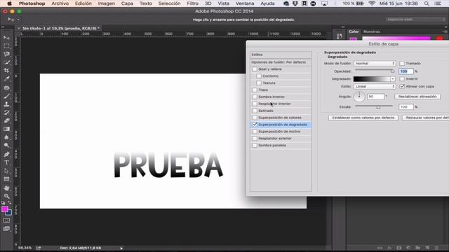Open the Filtro menu
The height and width of the screenshot is (252, 449).
click(192, 3)
